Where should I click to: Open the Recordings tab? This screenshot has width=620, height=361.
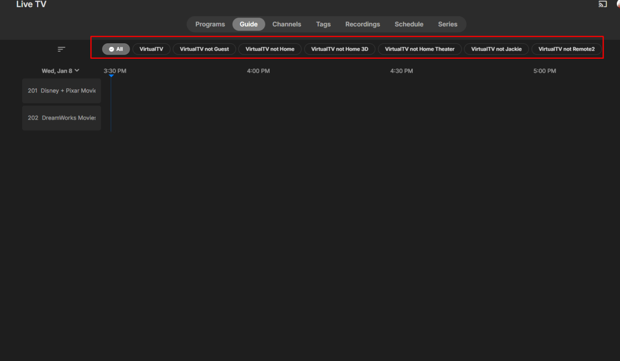click(x=363, y=24)
